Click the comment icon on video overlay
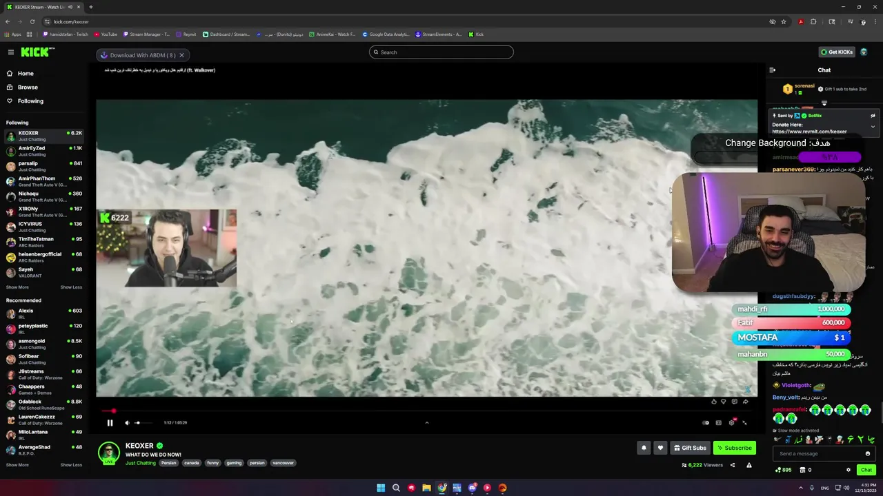The height and width of the screenshot is (496, 883). (735, 402)
